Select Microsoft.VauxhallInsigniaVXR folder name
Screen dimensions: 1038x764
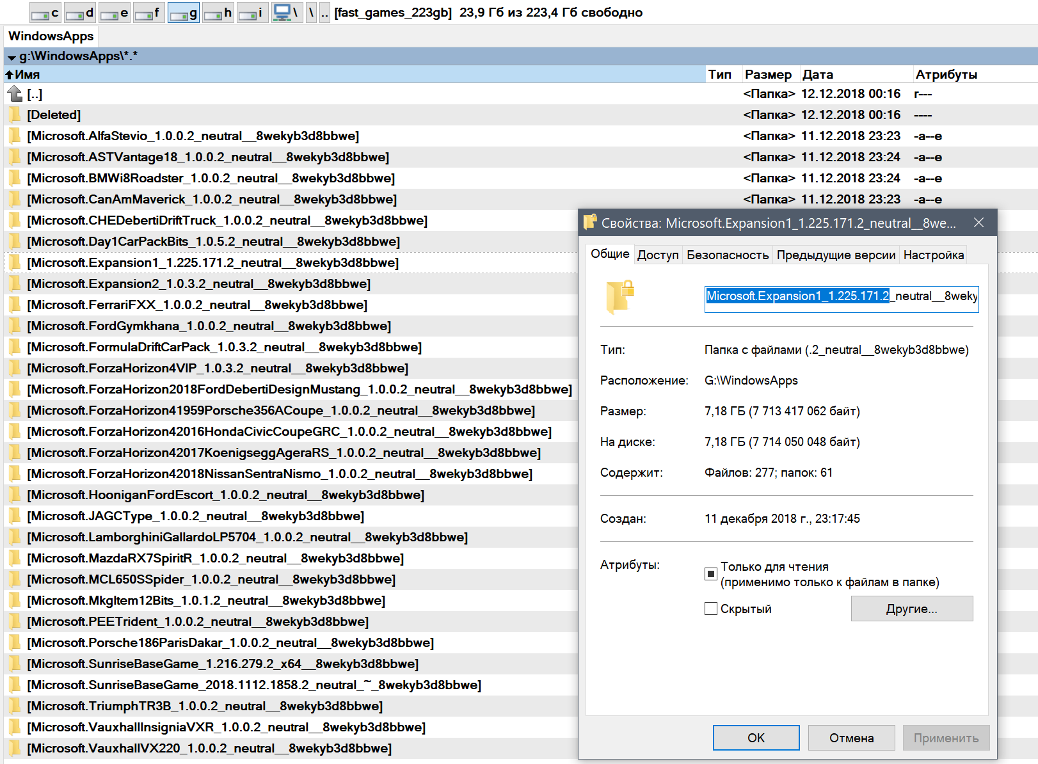227,728
